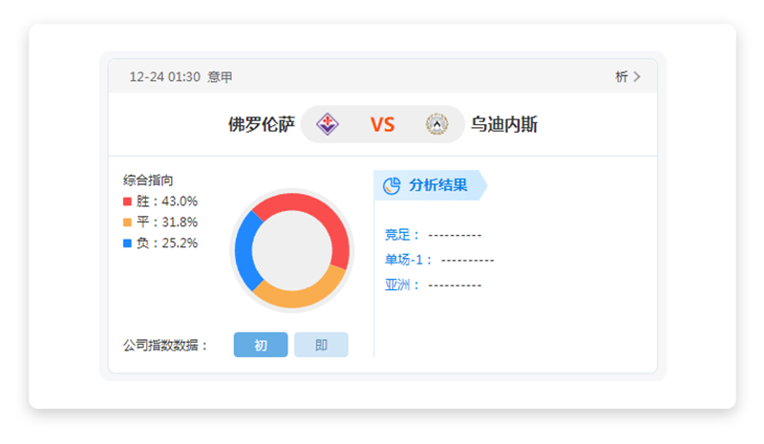Click the Fiorentina team logo
The image size is (764, 444).
coord(328,125)
